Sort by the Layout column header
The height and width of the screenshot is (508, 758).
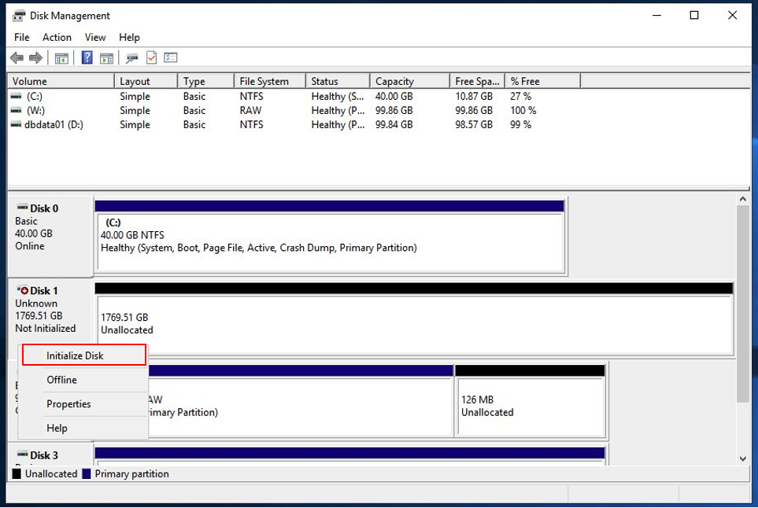(x=146, y=81)
